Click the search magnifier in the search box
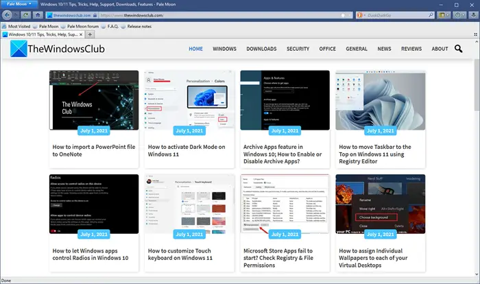 click(x=431, y=15)
